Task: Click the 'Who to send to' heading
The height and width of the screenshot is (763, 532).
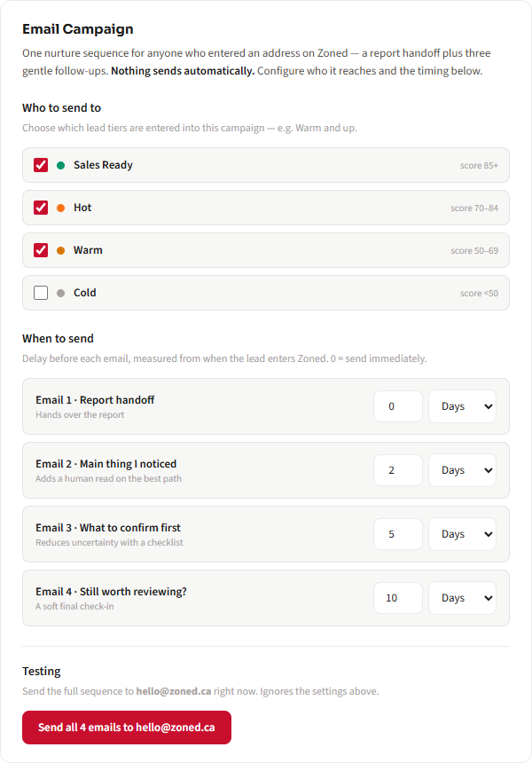Action: (x=62, y=107)
